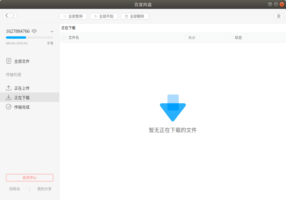The width and height of the screenshot is (286, 200).
Task: Open the 我的分享 my shares link
Action: [44, 189]
